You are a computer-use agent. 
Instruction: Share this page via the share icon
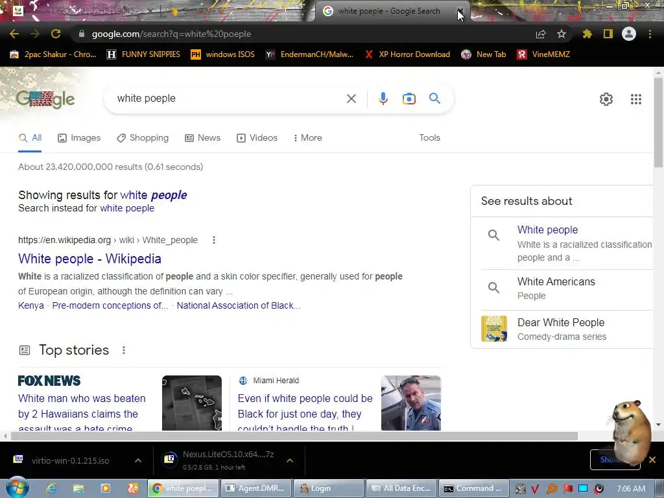[541, 34]
